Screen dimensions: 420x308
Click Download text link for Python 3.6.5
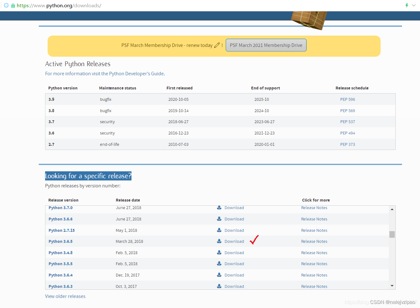[x=234, y=241]
